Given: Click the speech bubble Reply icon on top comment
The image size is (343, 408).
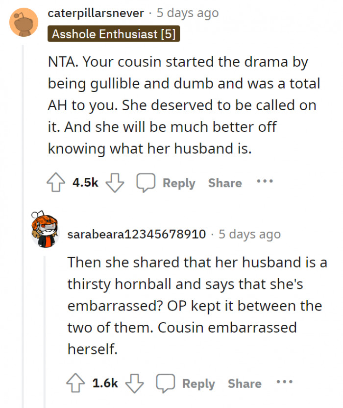Looking at the screenshot, I should (146, 182).
